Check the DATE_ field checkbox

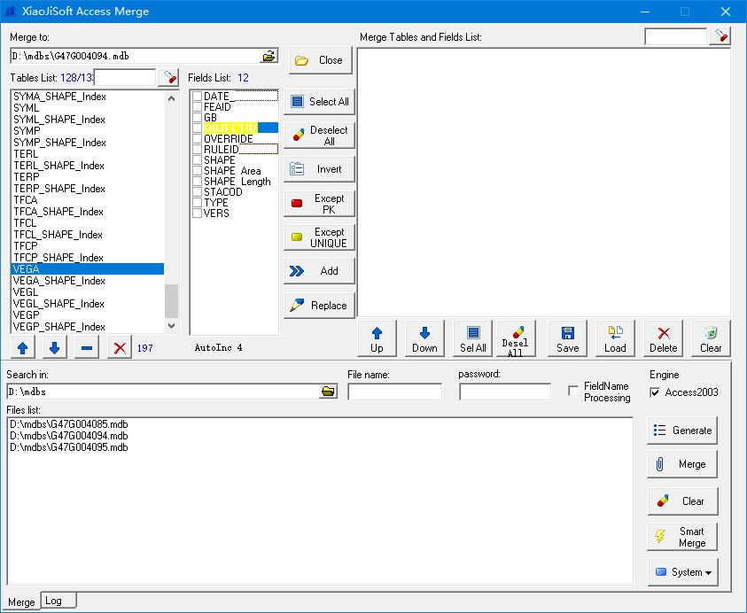(x=198, y=97)
